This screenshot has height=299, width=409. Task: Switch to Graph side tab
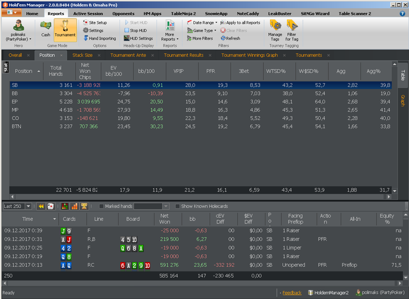click(x=403, y=100)
